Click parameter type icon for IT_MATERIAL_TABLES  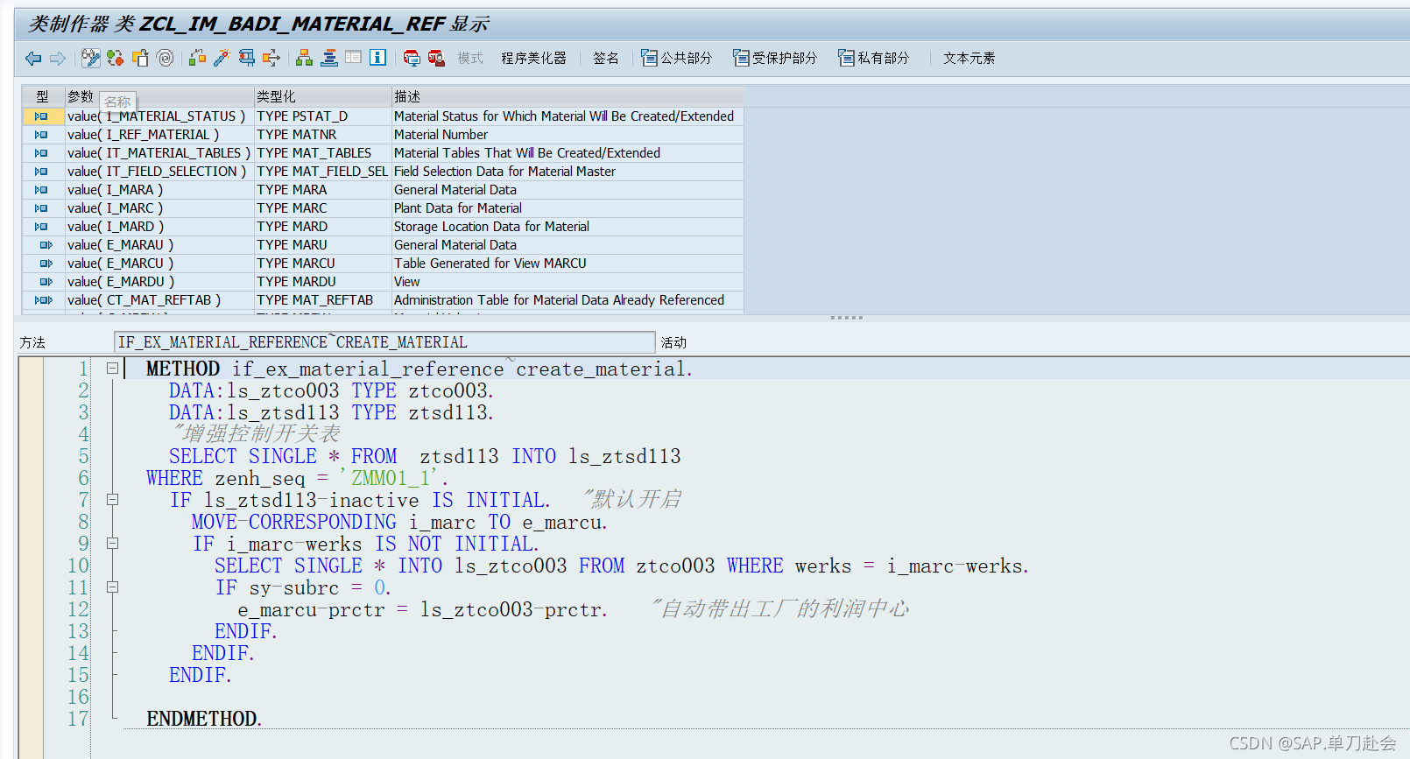(x=41, y=153)
